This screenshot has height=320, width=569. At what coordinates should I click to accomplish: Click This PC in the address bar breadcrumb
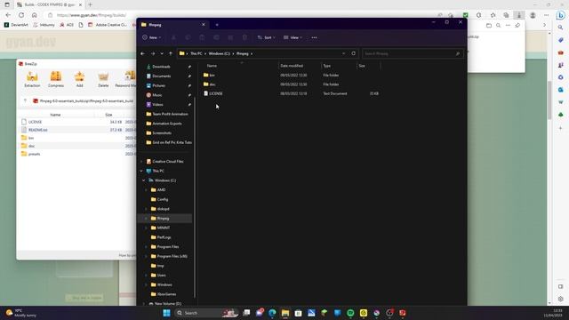click(196, 53)
